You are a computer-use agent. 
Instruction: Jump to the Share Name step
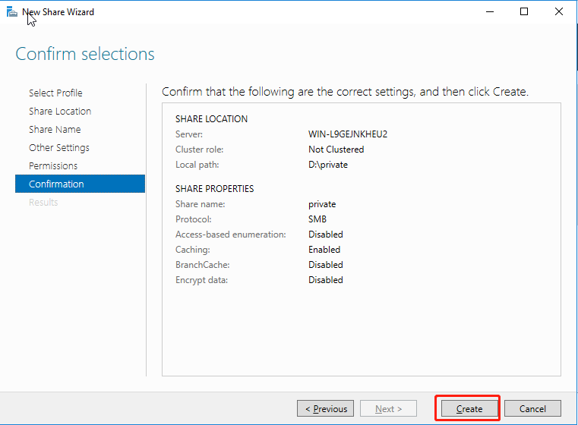pos(55,129)
